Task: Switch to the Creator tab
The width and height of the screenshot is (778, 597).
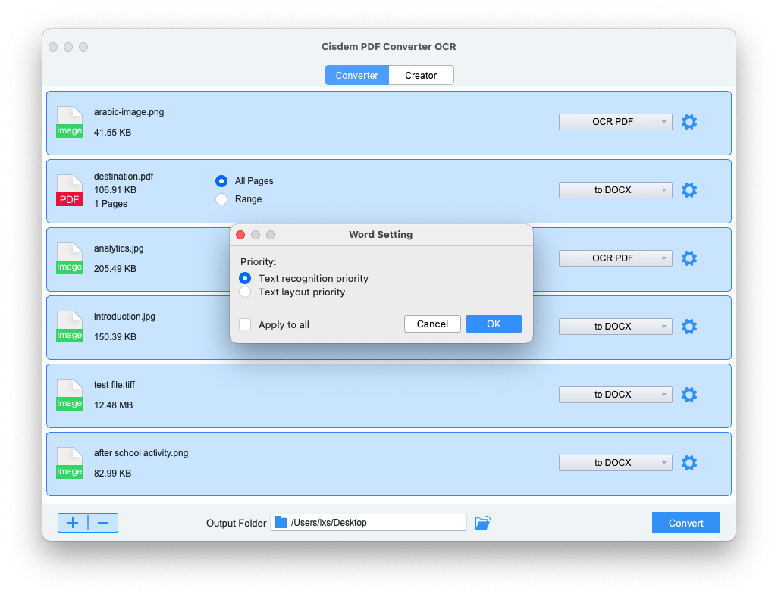Action: (421, 75)
